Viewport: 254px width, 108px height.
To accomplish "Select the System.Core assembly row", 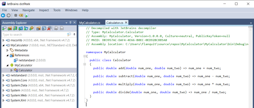I will tap(39, 80).
